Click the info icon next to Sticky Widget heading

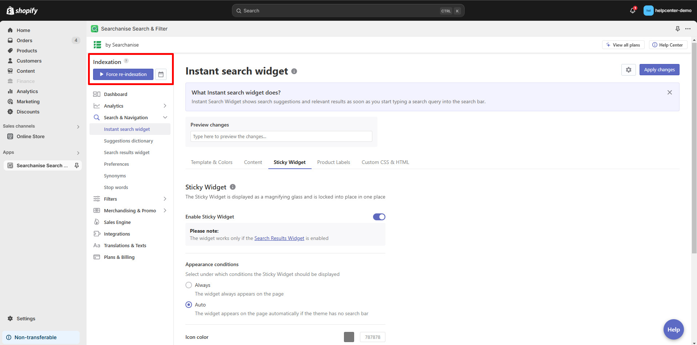click(x=232, y=186)
